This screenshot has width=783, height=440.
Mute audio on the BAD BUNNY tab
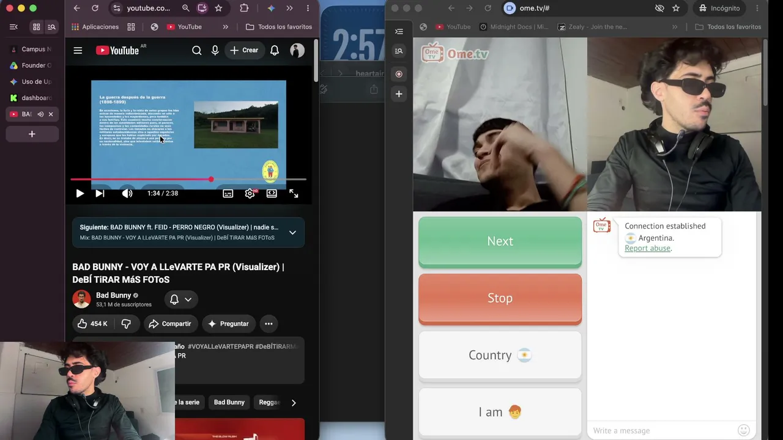click(40, 114)
